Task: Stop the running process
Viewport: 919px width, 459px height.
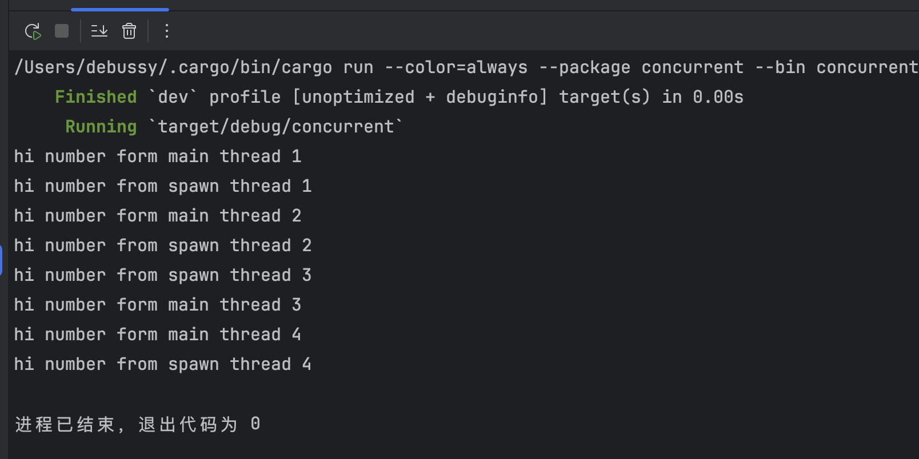Action: coord(62,31)
